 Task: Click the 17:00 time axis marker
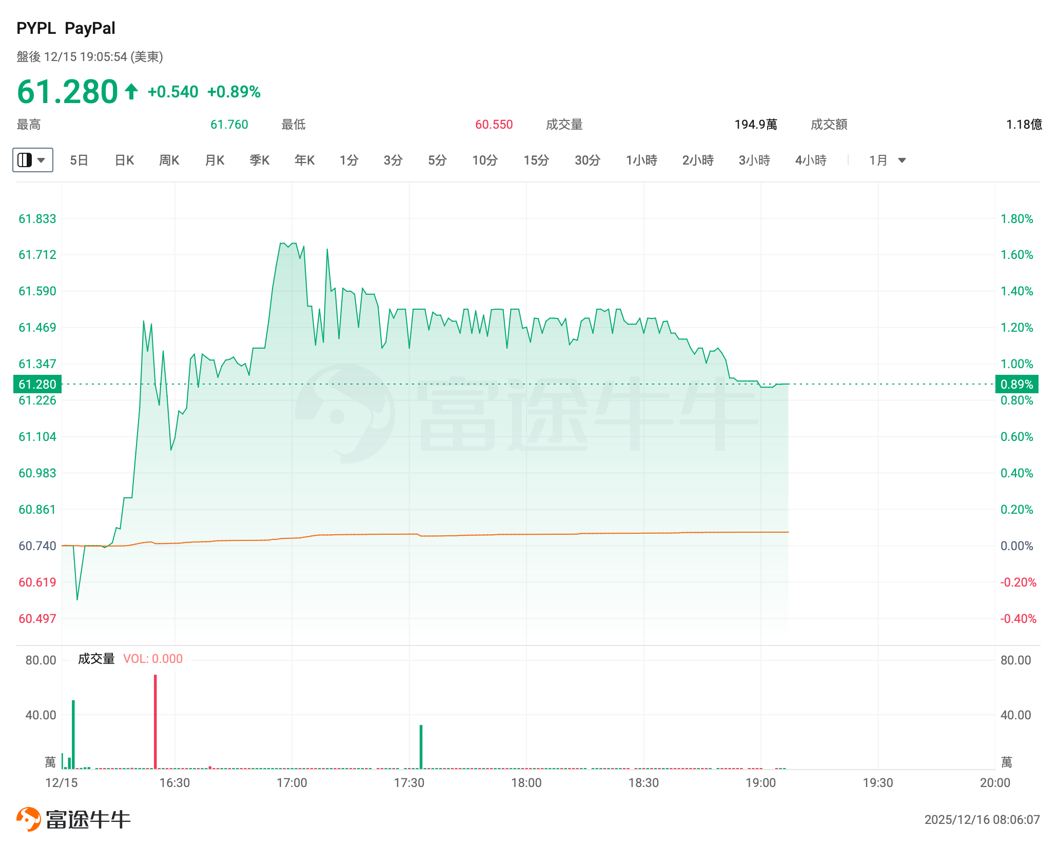point(291,783)
